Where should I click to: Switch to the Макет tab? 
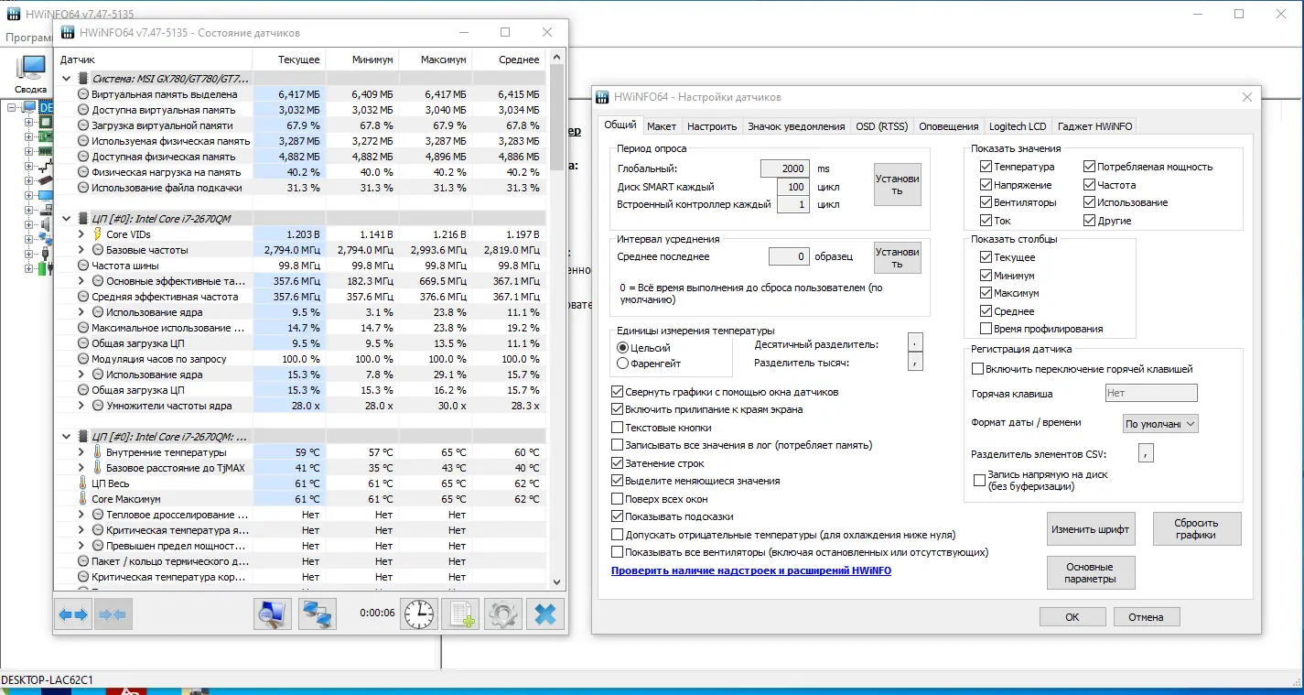[661, 126]
